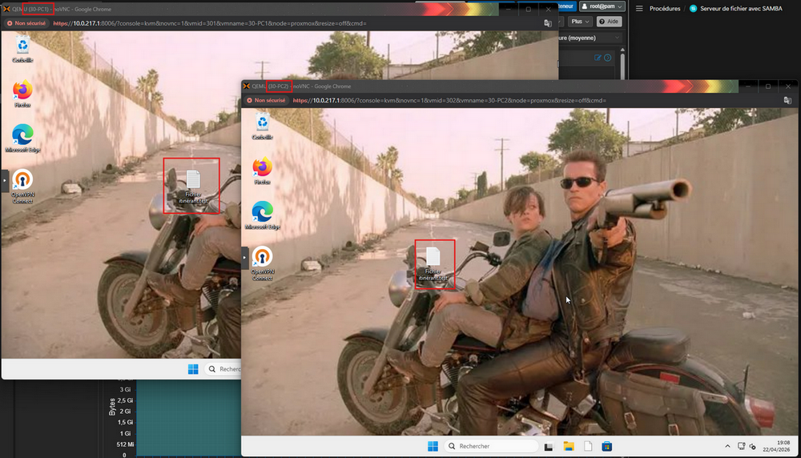Select Fichier itinérant.test file on 30-PC2
Image resolution: width=801 pixels, height=458 pixels.
(x=433, y=264)
